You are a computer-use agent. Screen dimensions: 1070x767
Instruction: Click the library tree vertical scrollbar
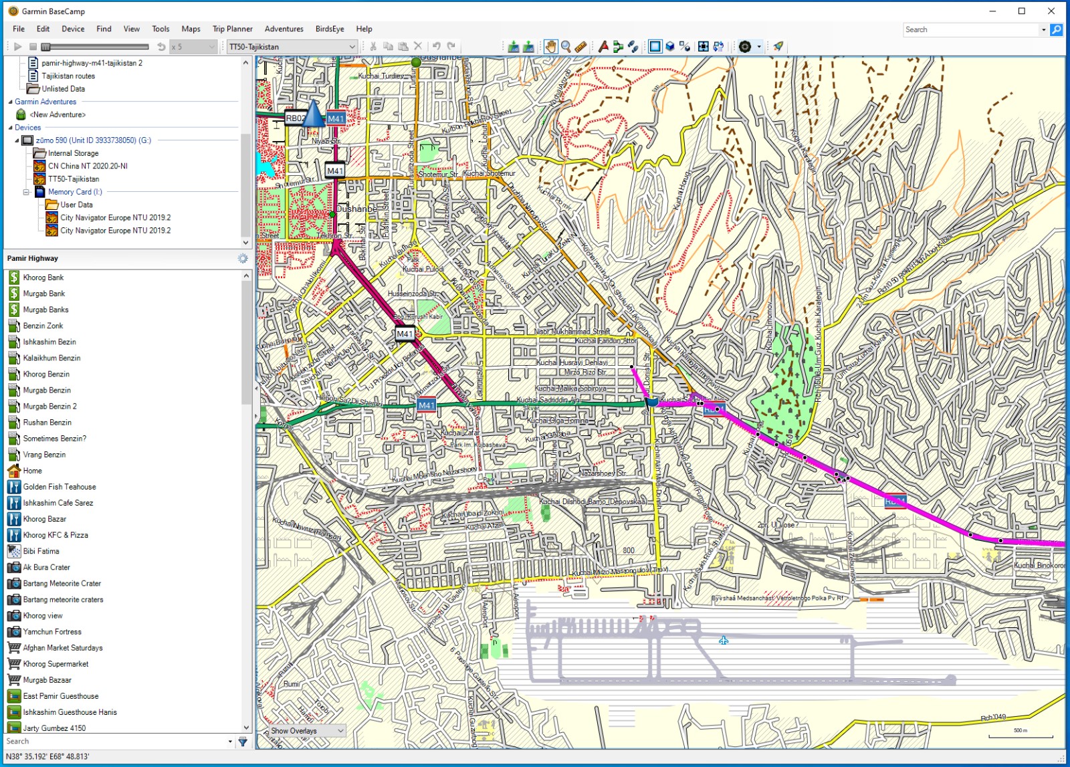(x=245, y=152)
